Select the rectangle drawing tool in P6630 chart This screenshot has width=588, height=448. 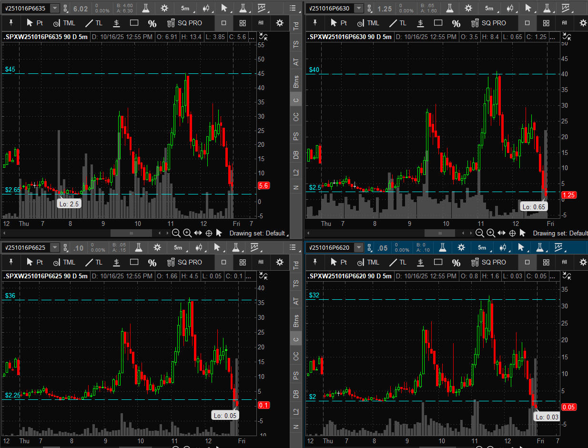[438, 23]
